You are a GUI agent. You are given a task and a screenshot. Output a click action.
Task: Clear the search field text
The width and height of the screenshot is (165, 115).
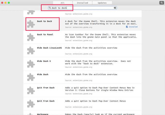pyautogui.click(x=115, y=8)
